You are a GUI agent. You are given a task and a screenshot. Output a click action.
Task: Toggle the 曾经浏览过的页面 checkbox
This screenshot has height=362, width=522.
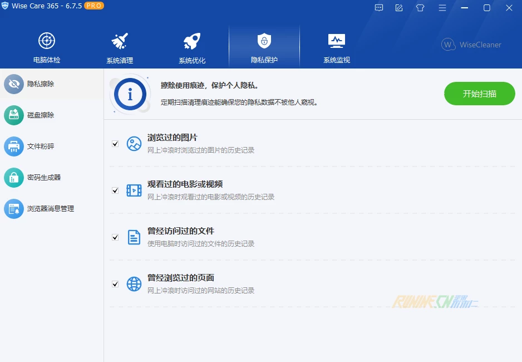tap(115, 284)
